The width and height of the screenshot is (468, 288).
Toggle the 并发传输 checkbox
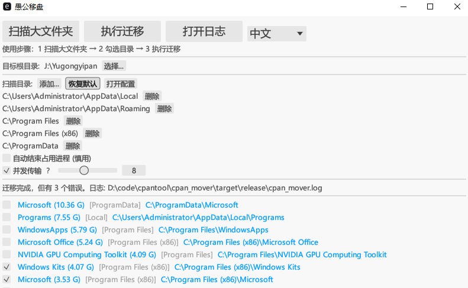coord(7,171)
